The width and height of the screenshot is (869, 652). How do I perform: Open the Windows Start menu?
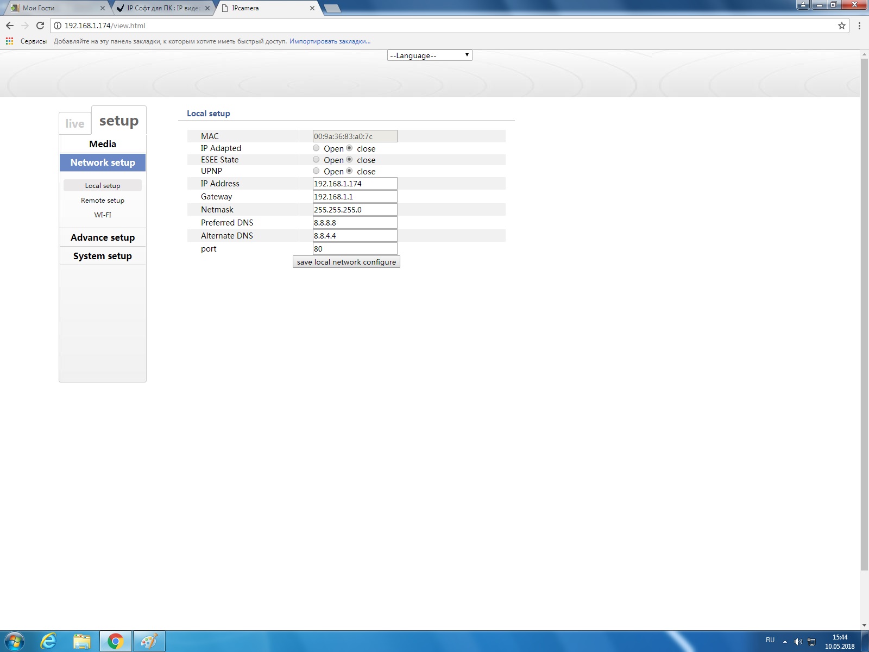(x=14, y=641)
